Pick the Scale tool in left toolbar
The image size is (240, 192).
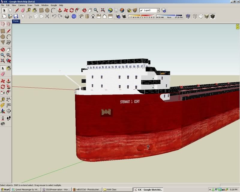coord(3,92)
